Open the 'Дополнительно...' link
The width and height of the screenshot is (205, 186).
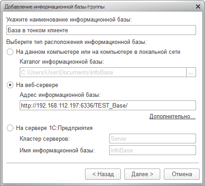pyautogui.click(x=172, y=117)
